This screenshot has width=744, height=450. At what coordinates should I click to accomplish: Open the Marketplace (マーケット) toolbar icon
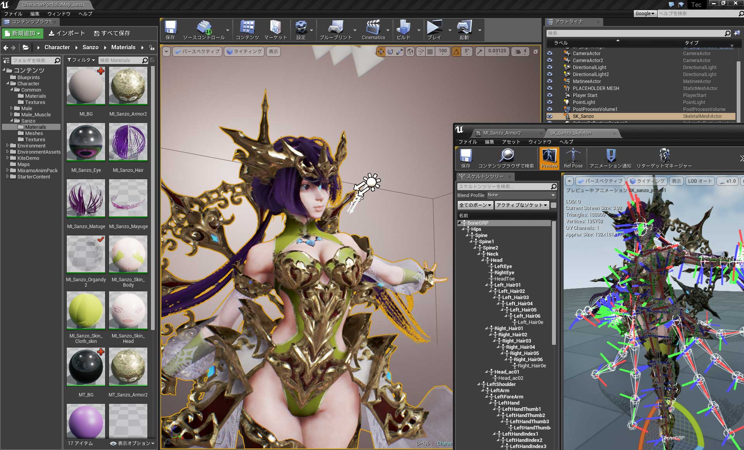tap(275, 28)
